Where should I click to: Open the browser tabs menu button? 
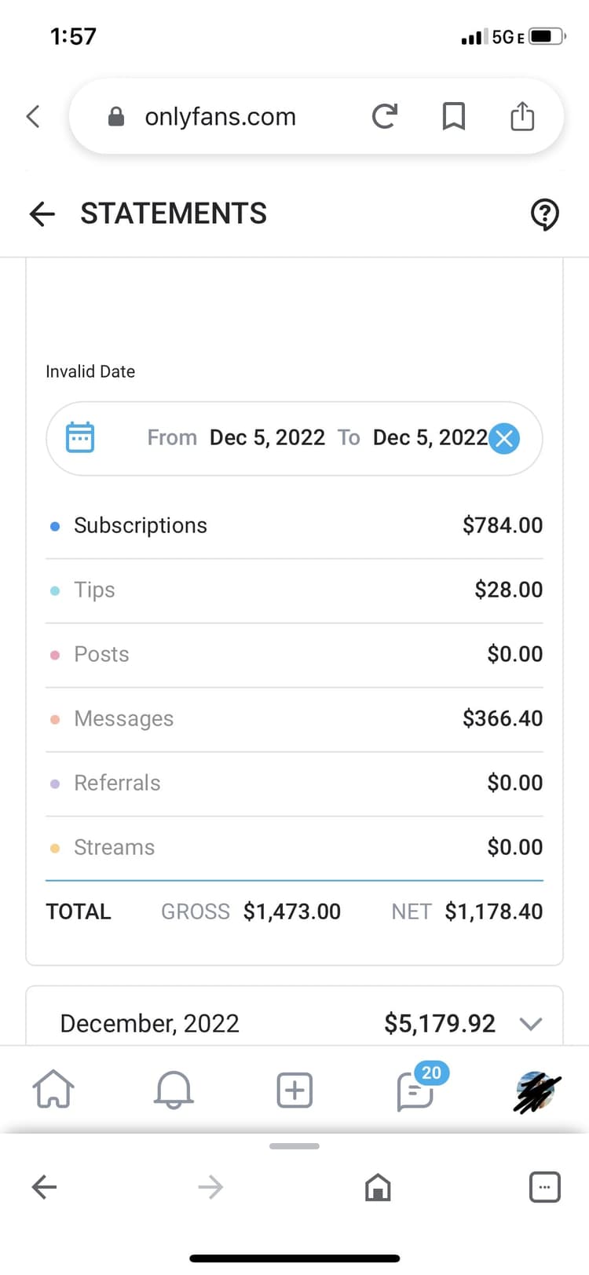tap(544, 1187)
